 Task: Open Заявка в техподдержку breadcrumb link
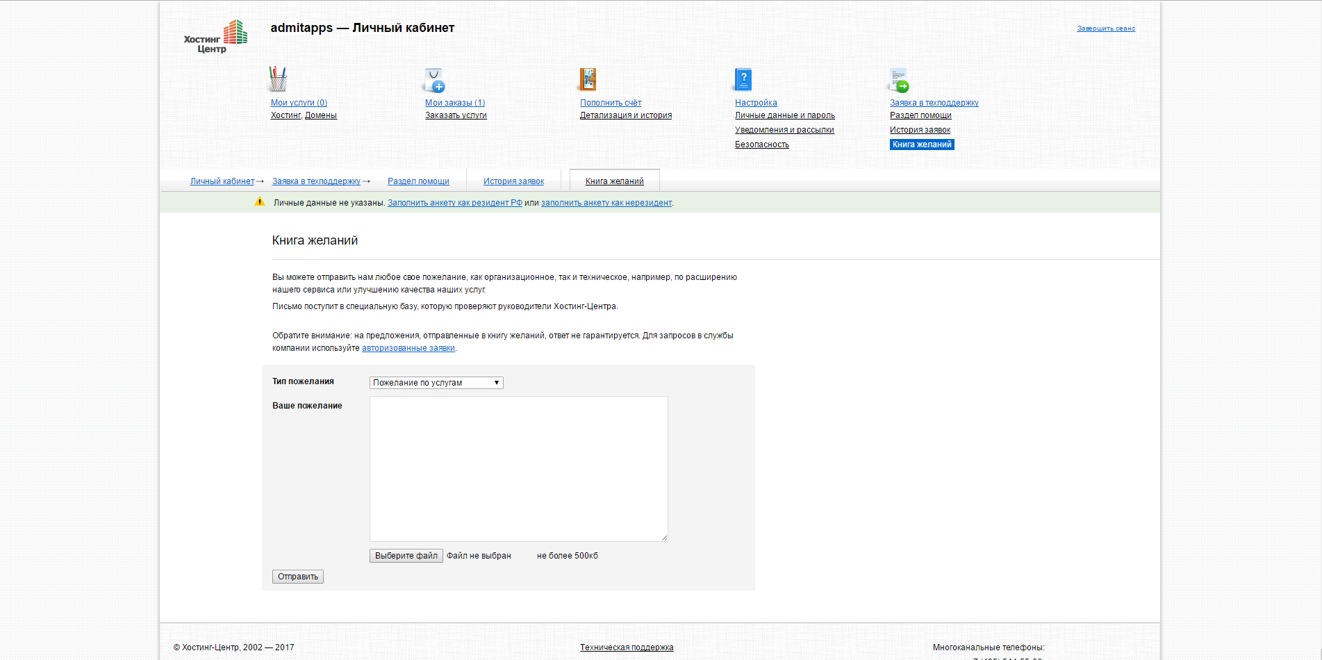pos(316,181)
